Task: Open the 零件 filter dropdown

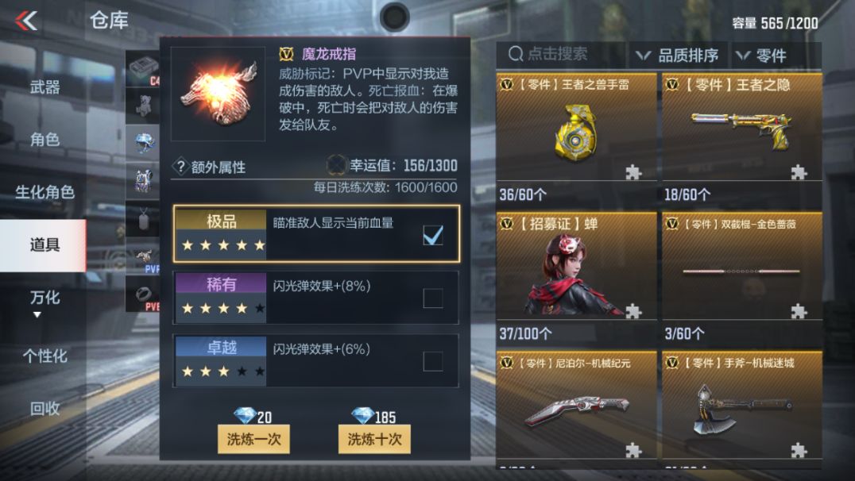Action: (776, 55)
